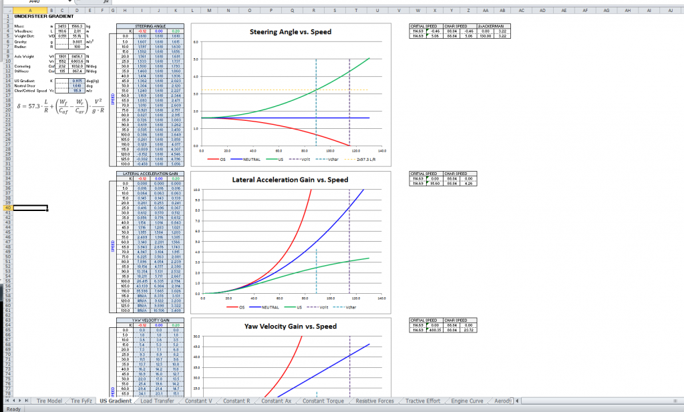Select the Steering Angle vs. Speed chart title
Image resolution: width=684 pixels, height=412 pixels.
[x=290, y=31]
